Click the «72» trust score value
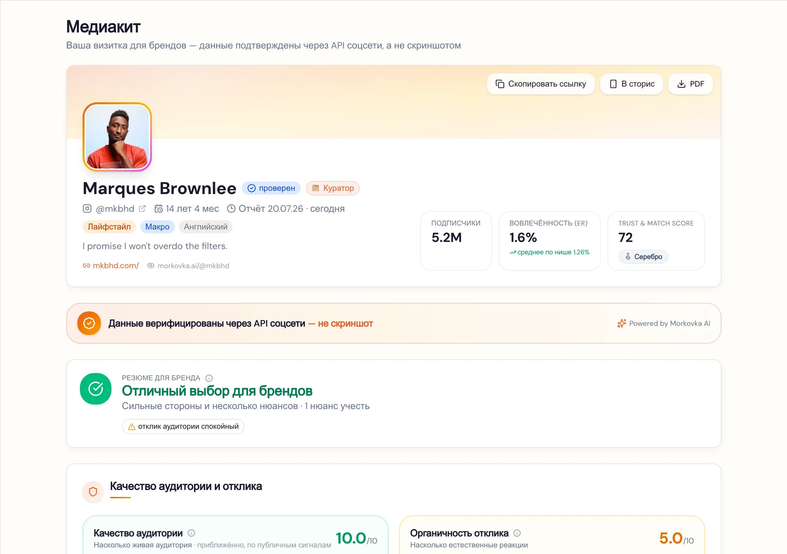The width and height of the screenshot is (787, 554). tap(625, 237)
